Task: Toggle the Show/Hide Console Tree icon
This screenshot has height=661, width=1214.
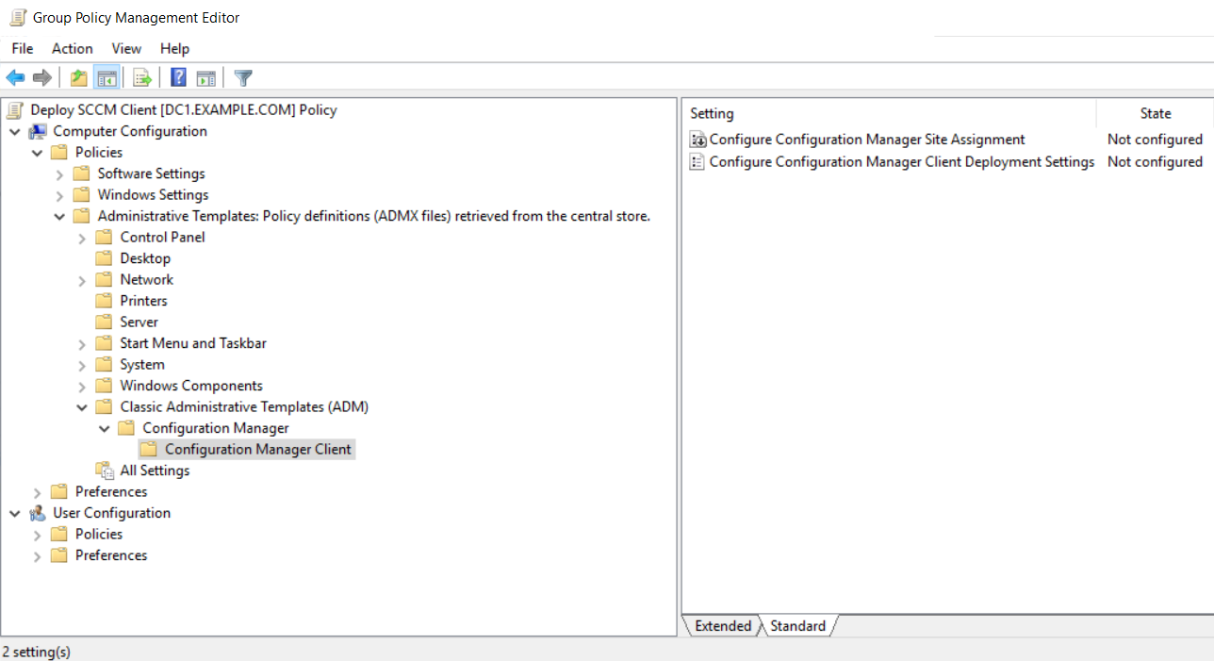Action: (107, 78)
